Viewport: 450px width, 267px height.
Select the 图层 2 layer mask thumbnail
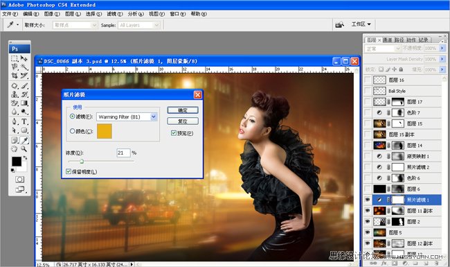[x=398, y=222]
